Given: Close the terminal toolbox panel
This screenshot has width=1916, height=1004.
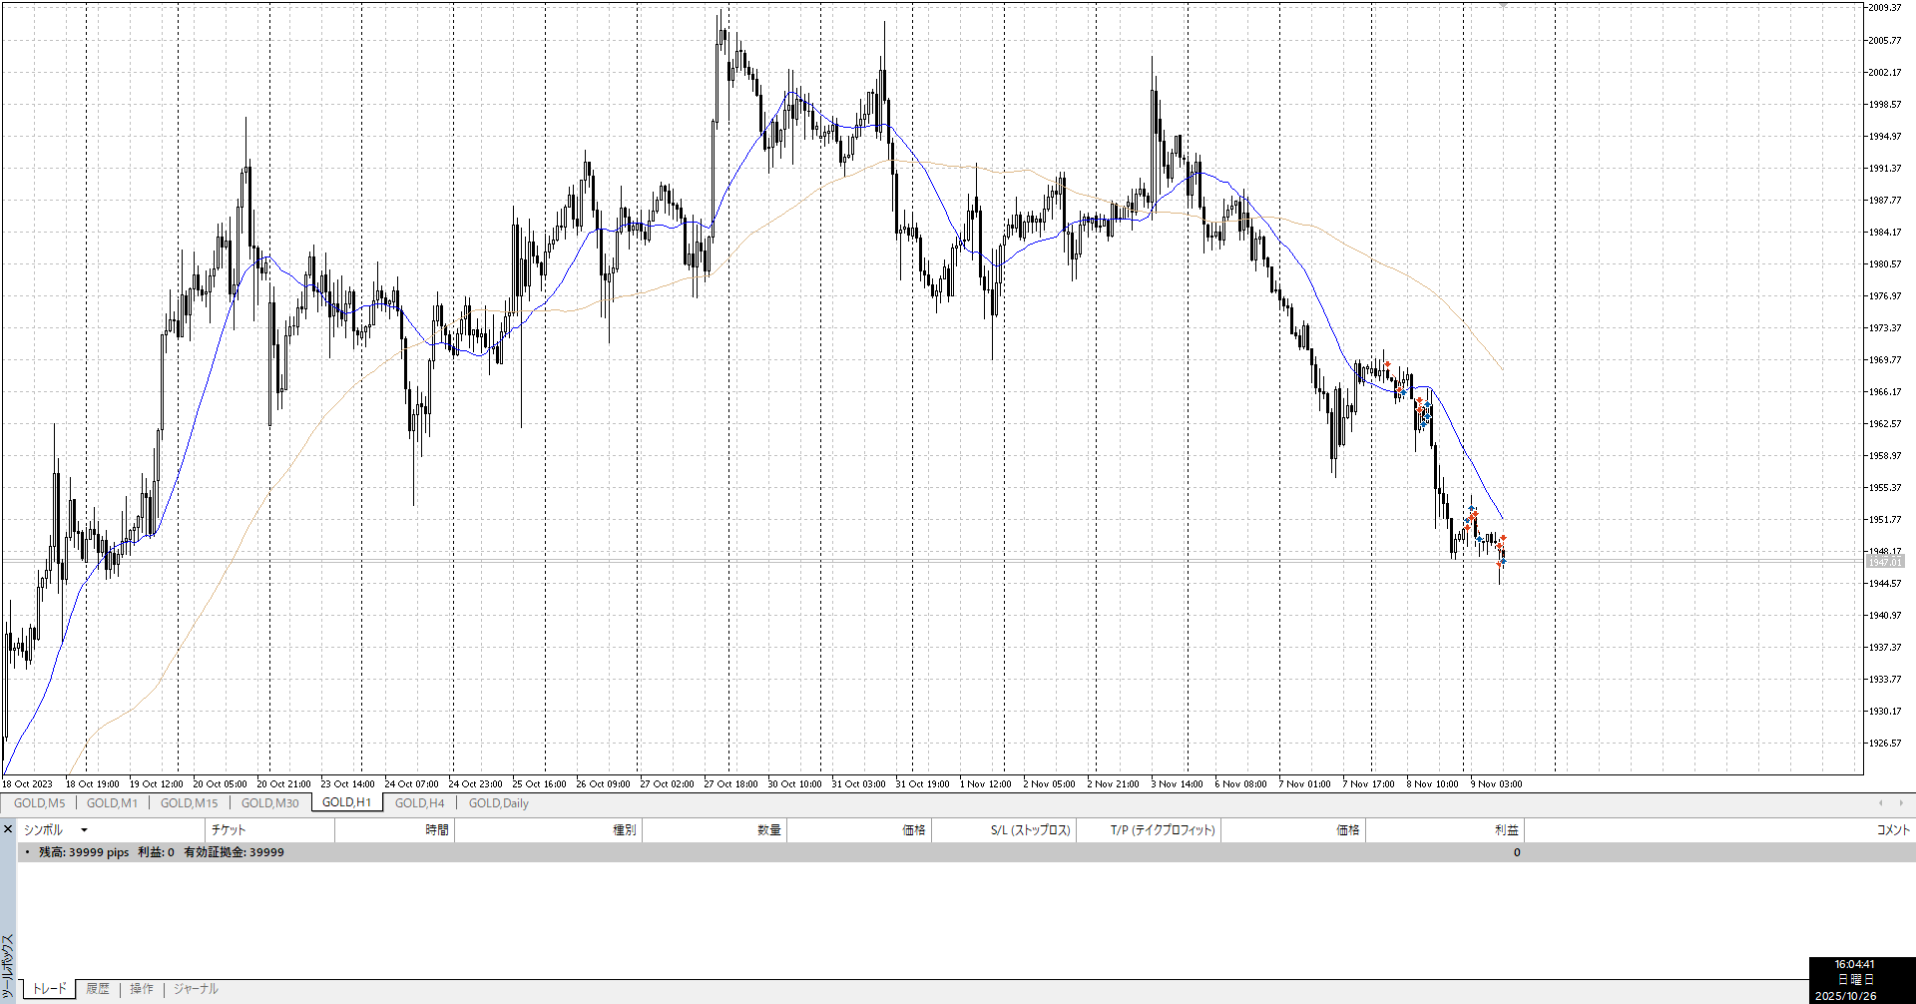Looking at the screenshot, I should [8, 829].
